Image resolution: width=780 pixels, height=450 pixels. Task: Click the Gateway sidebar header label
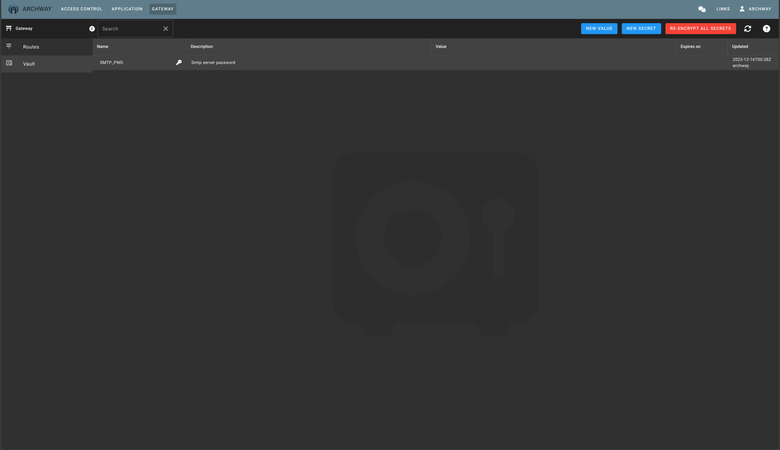24,28
